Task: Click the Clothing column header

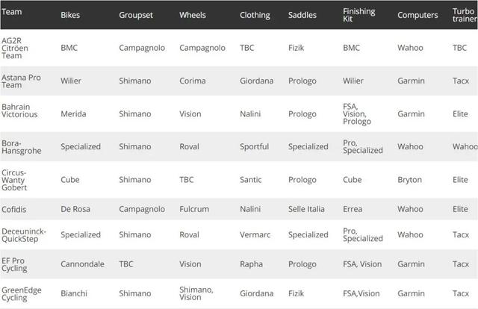Action: 255,15
